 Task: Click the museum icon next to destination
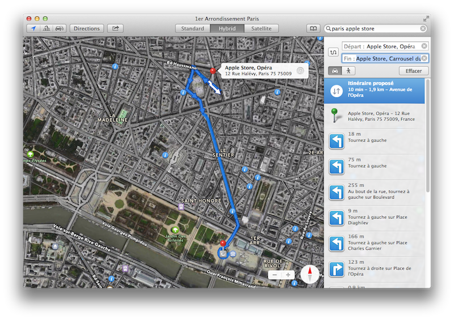pyautogui.click(x=233, y=254)
